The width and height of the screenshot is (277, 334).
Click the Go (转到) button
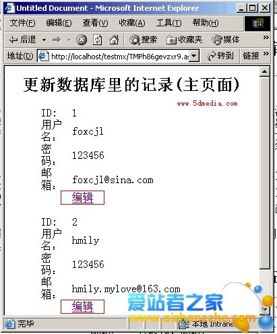click(x=220, y=56)
